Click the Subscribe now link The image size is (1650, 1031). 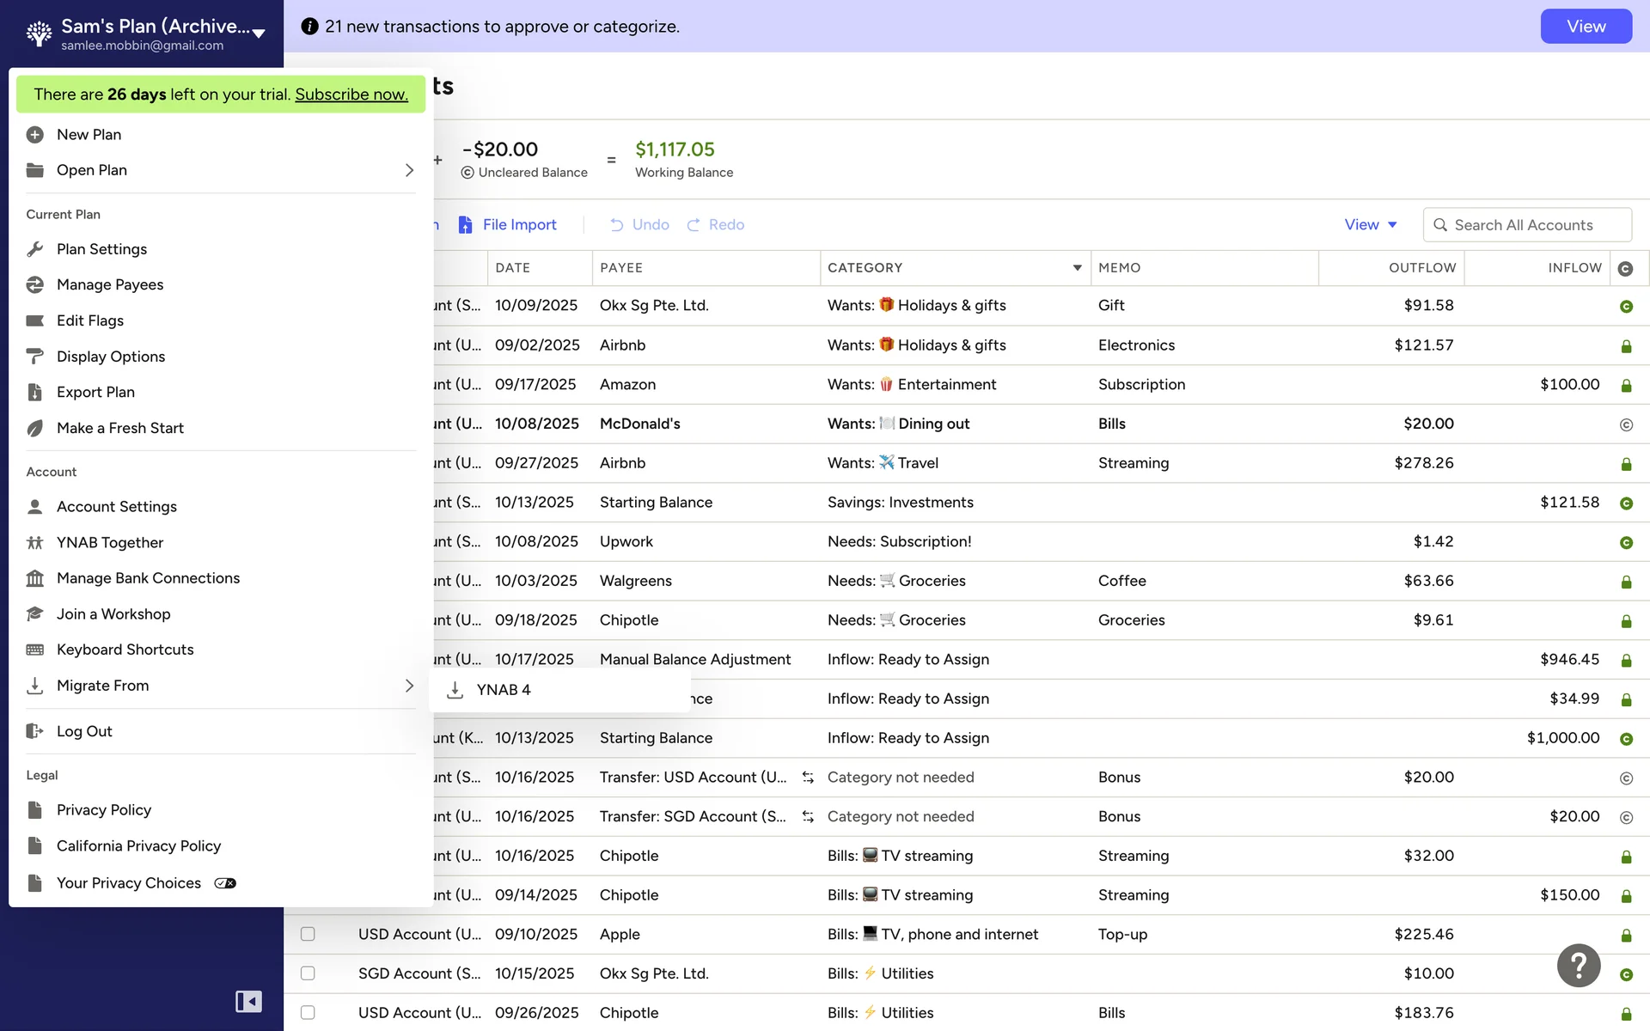[x=351, y=95]
